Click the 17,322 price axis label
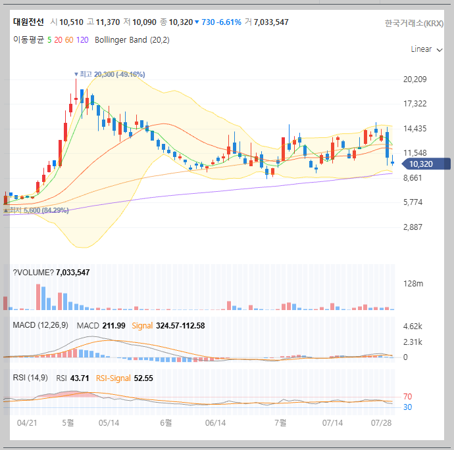 [415, 104]
